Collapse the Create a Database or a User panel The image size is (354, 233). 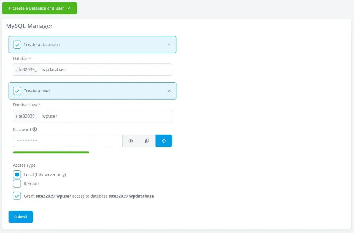(69, 9)
